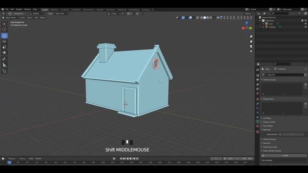Open the viewport Add menu
The height and width of the screenshot is (173, 308).
[36, 18]
